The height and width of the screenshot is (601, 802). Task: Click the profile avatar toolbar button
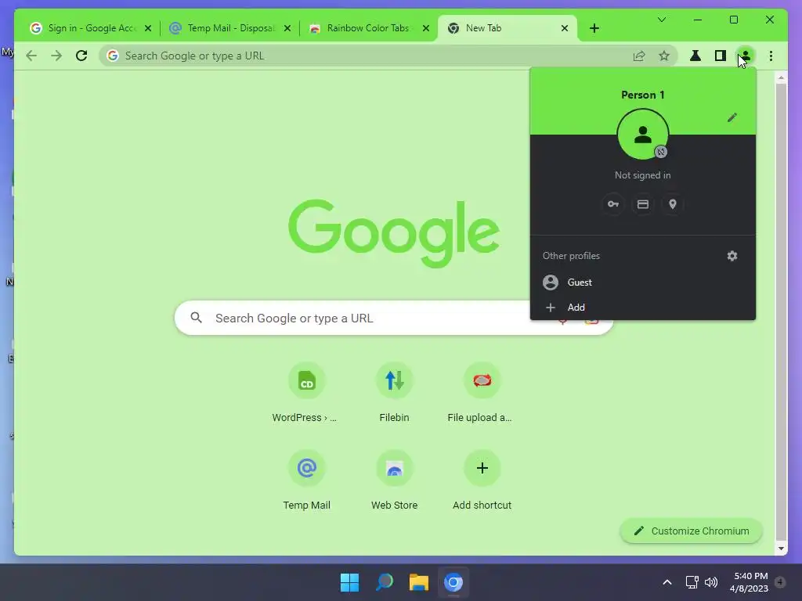(x=746, y=56)
